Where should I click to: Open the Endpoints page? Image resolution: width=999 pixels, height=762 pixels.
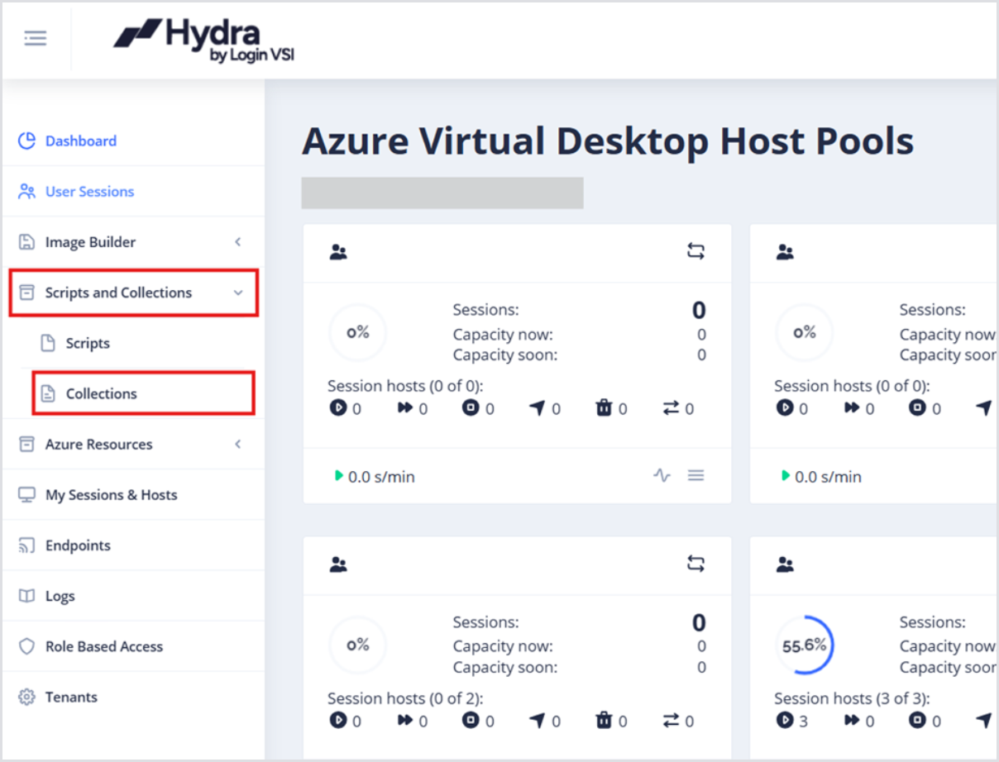coord(78,545)
